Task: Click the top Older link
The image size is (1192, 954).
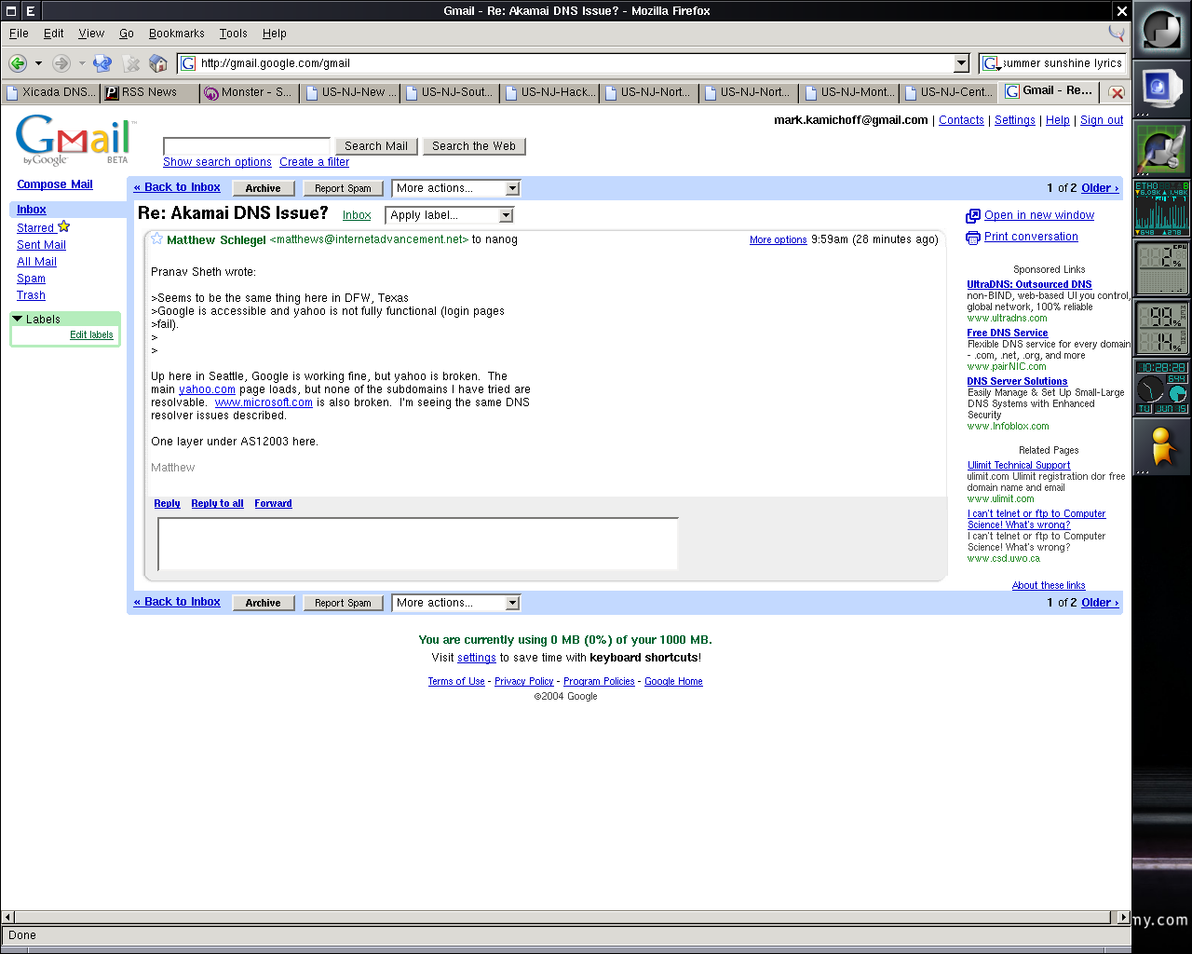Action: (x=1100, y=188)
